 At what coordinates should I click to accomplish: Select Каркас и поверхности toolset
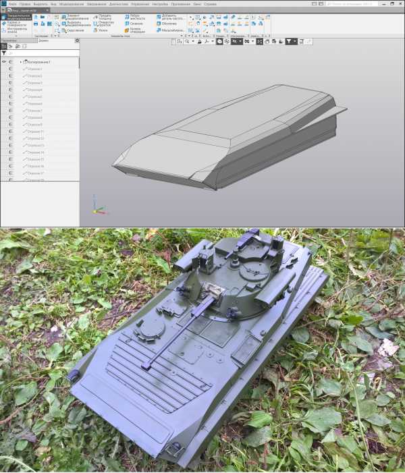click(16, 24)
